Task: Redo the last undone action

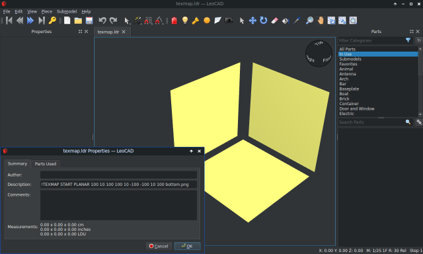Action: [113, 21]
